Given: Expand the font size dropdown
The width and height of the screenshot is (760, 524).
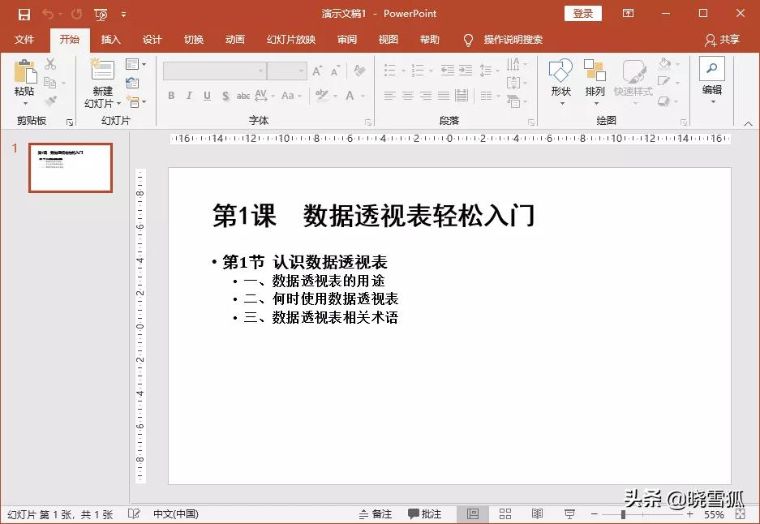Looking at the screenshot, I should [x=301, y=71].
